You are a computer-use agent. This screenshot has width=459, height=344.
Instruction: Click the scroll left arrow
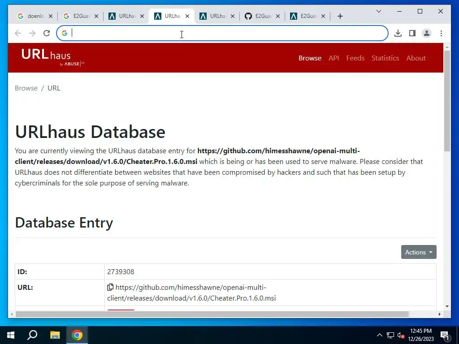tap(12, 314)
